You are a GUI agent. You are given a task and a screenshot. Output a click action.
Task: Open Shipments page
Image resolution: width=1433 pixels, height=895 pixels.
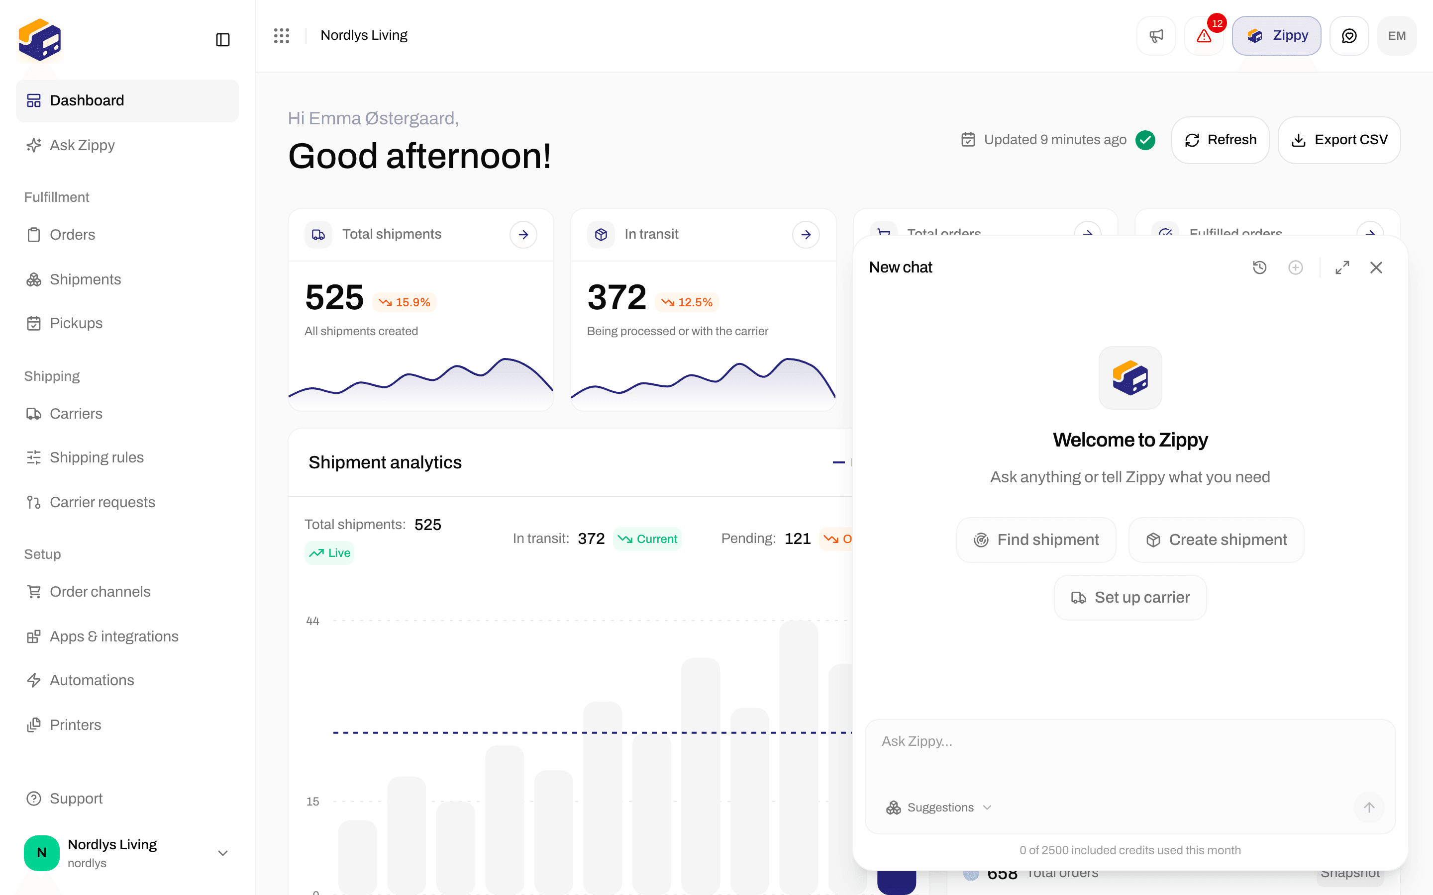pos(127,279)
